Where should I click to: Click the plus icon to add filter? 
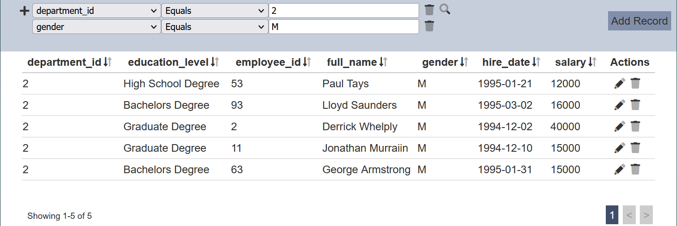25,11
